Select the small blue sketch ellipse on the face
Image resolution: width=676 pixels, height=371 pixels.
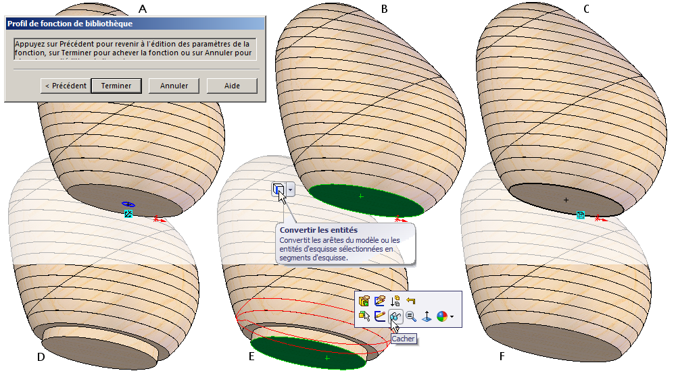(x=128, y=204)
